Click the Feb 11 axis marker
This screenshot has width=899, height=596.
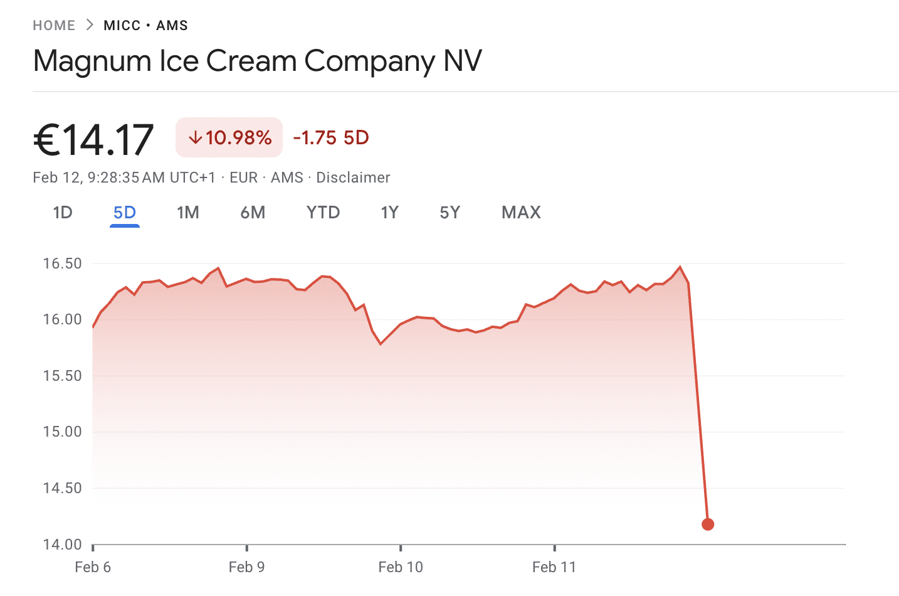[554, 567]
